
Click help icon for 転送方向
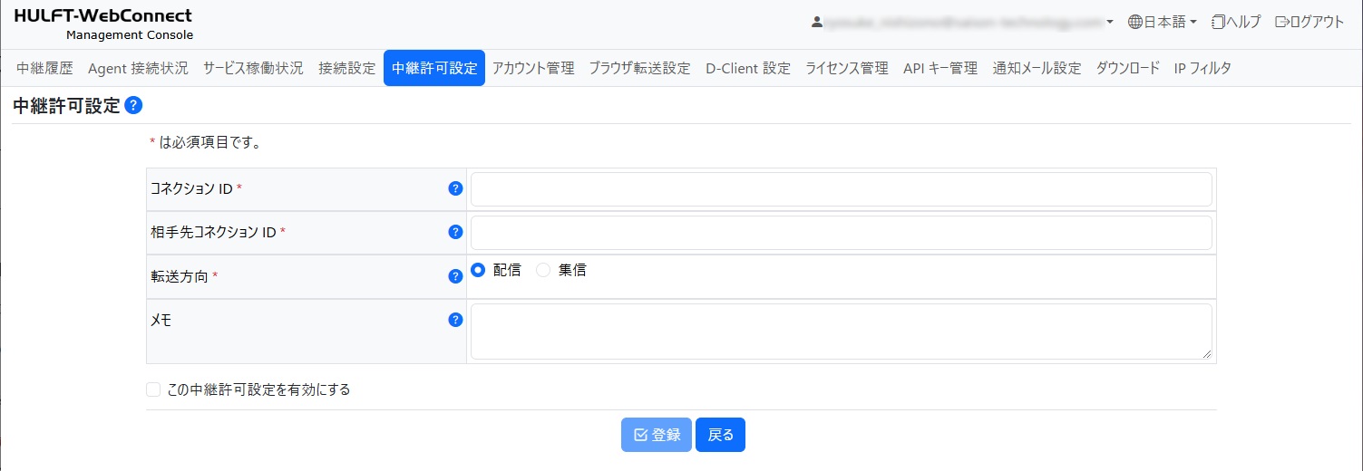[x=456, y=276]
